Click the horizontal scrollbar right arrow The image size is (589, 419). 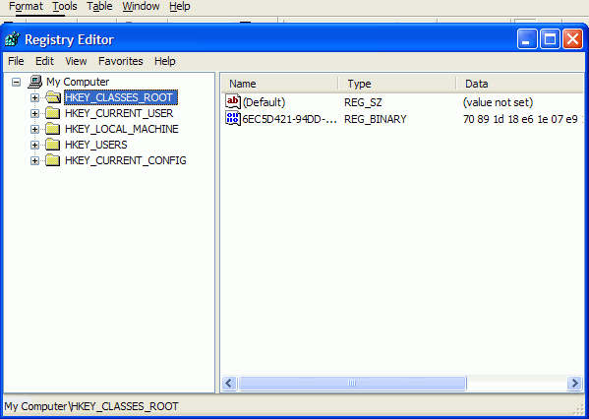574,383
